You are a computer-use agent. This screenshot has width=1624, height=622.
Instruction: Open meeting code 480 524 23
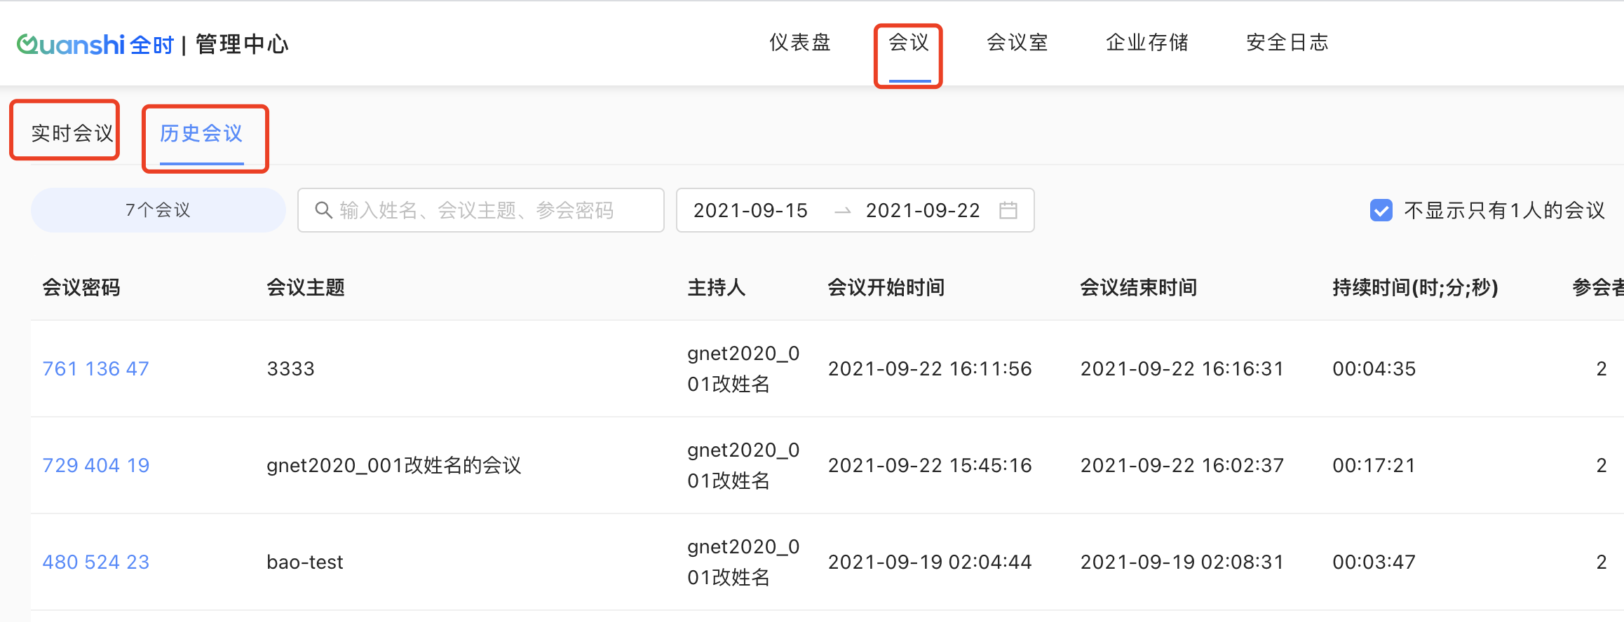pos(96,562)
